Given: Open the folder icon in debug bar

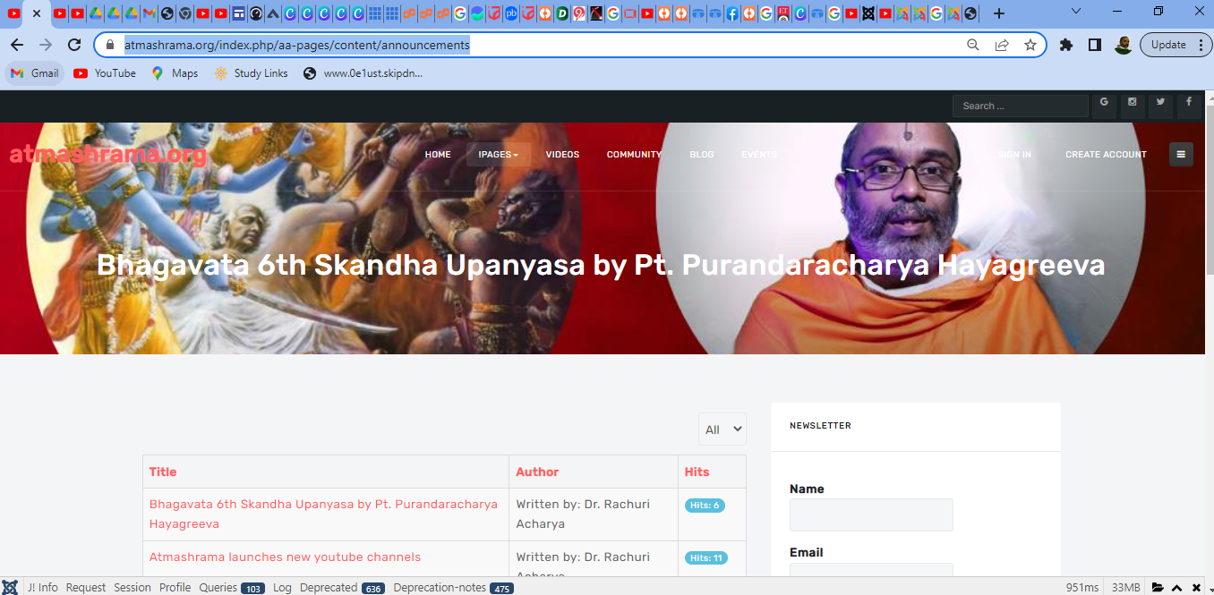Looking at the screenshot, I should click(x=1158, y=588).
